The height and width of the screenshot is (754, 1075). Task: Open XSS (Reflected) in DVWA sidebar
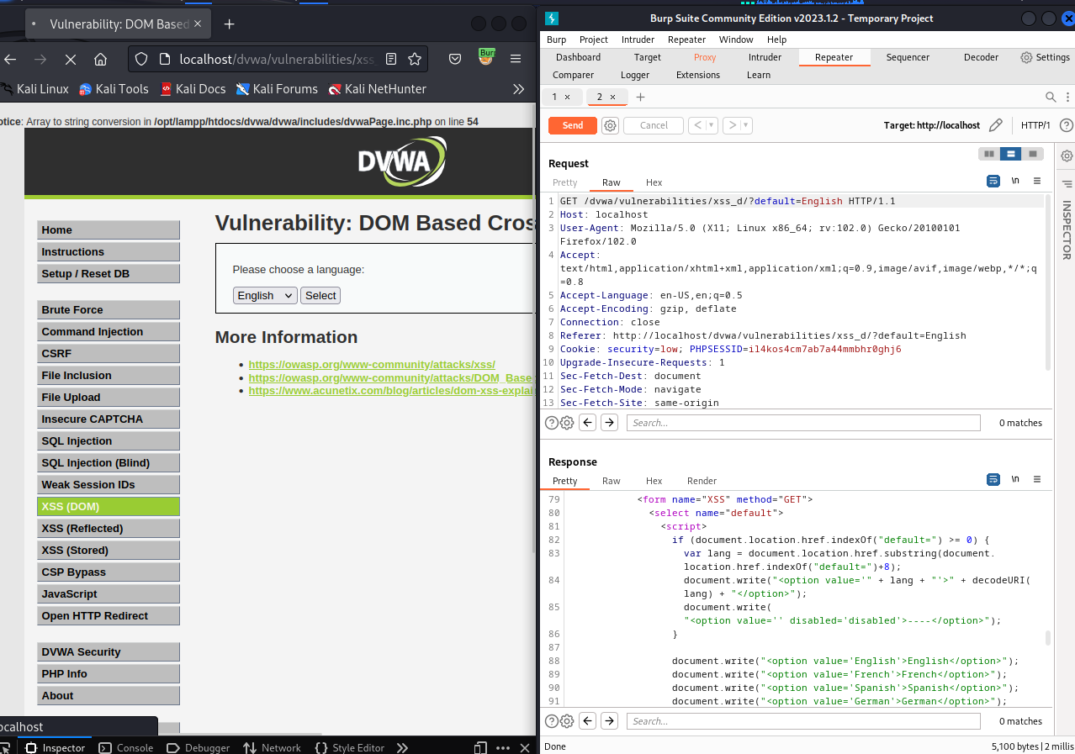click(109, 529)
